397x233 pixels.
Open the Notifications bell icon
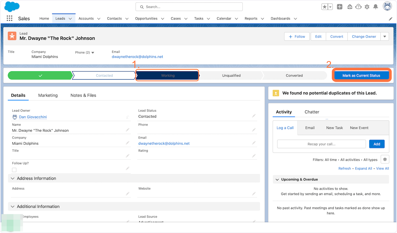375,7
